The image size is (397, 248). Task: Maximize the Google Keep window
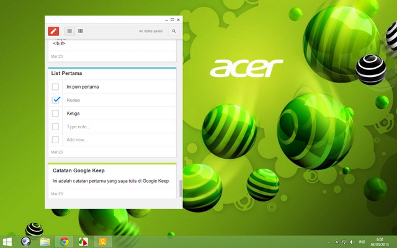coord(172,20)
